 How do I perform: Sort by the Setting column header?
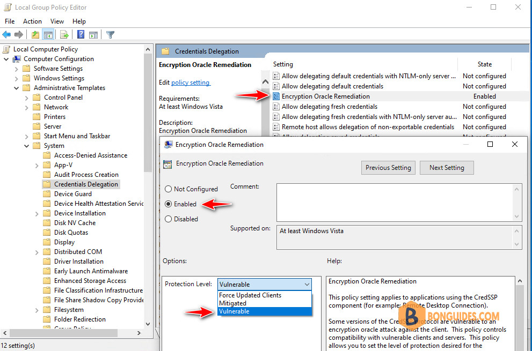pos(365,64)
